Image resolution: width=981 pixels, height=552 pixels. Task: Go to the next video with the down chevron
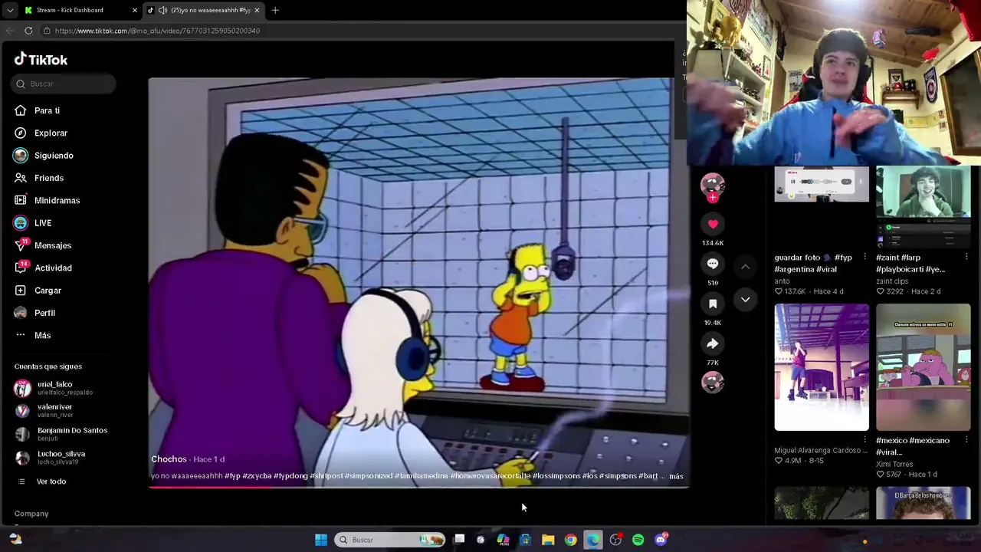tap(745, 300)
